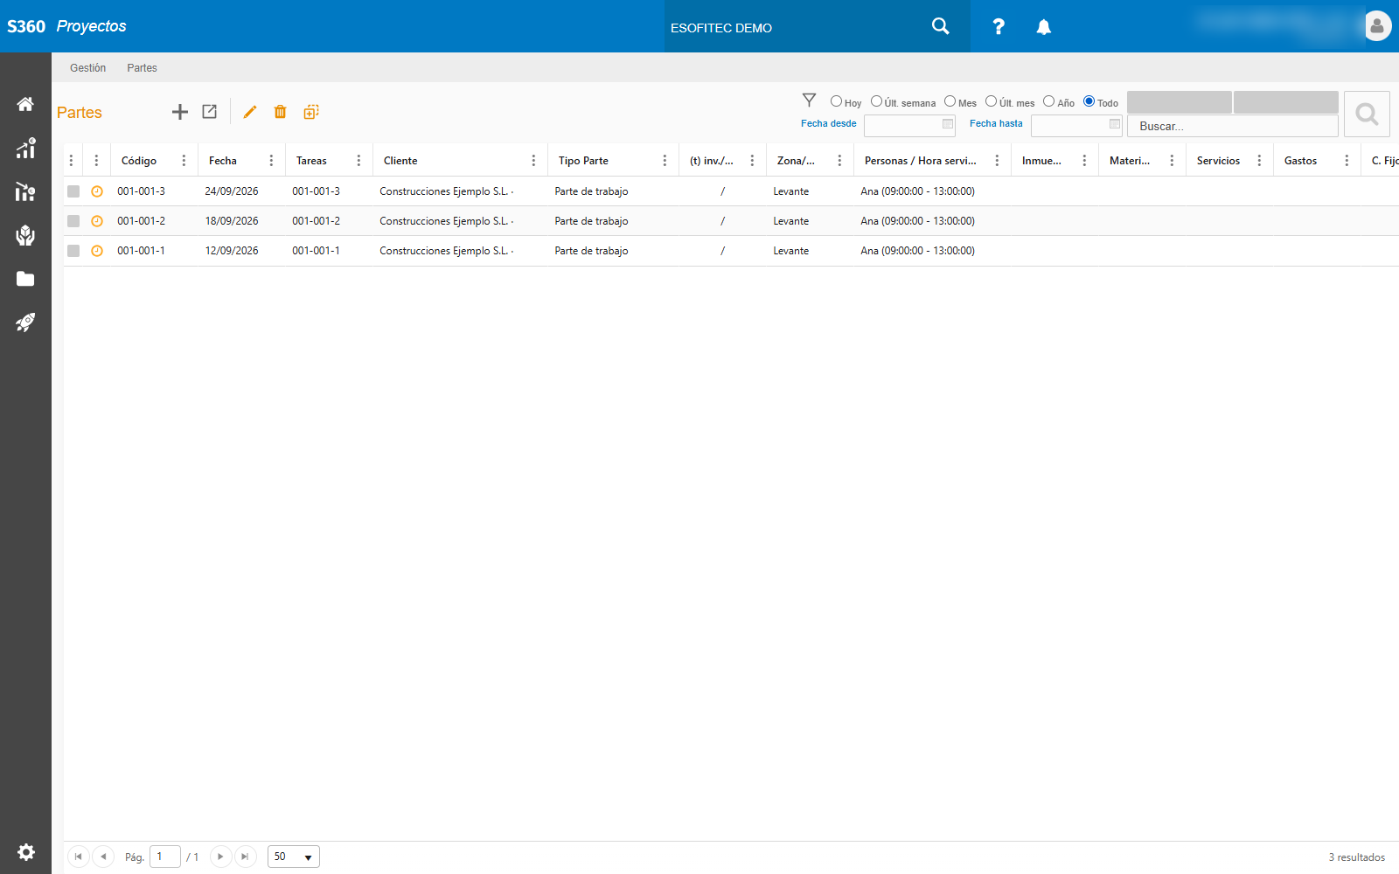
Task: Click the orange trash delete icon
Action: pyautogui.click(x=280, y=112)
